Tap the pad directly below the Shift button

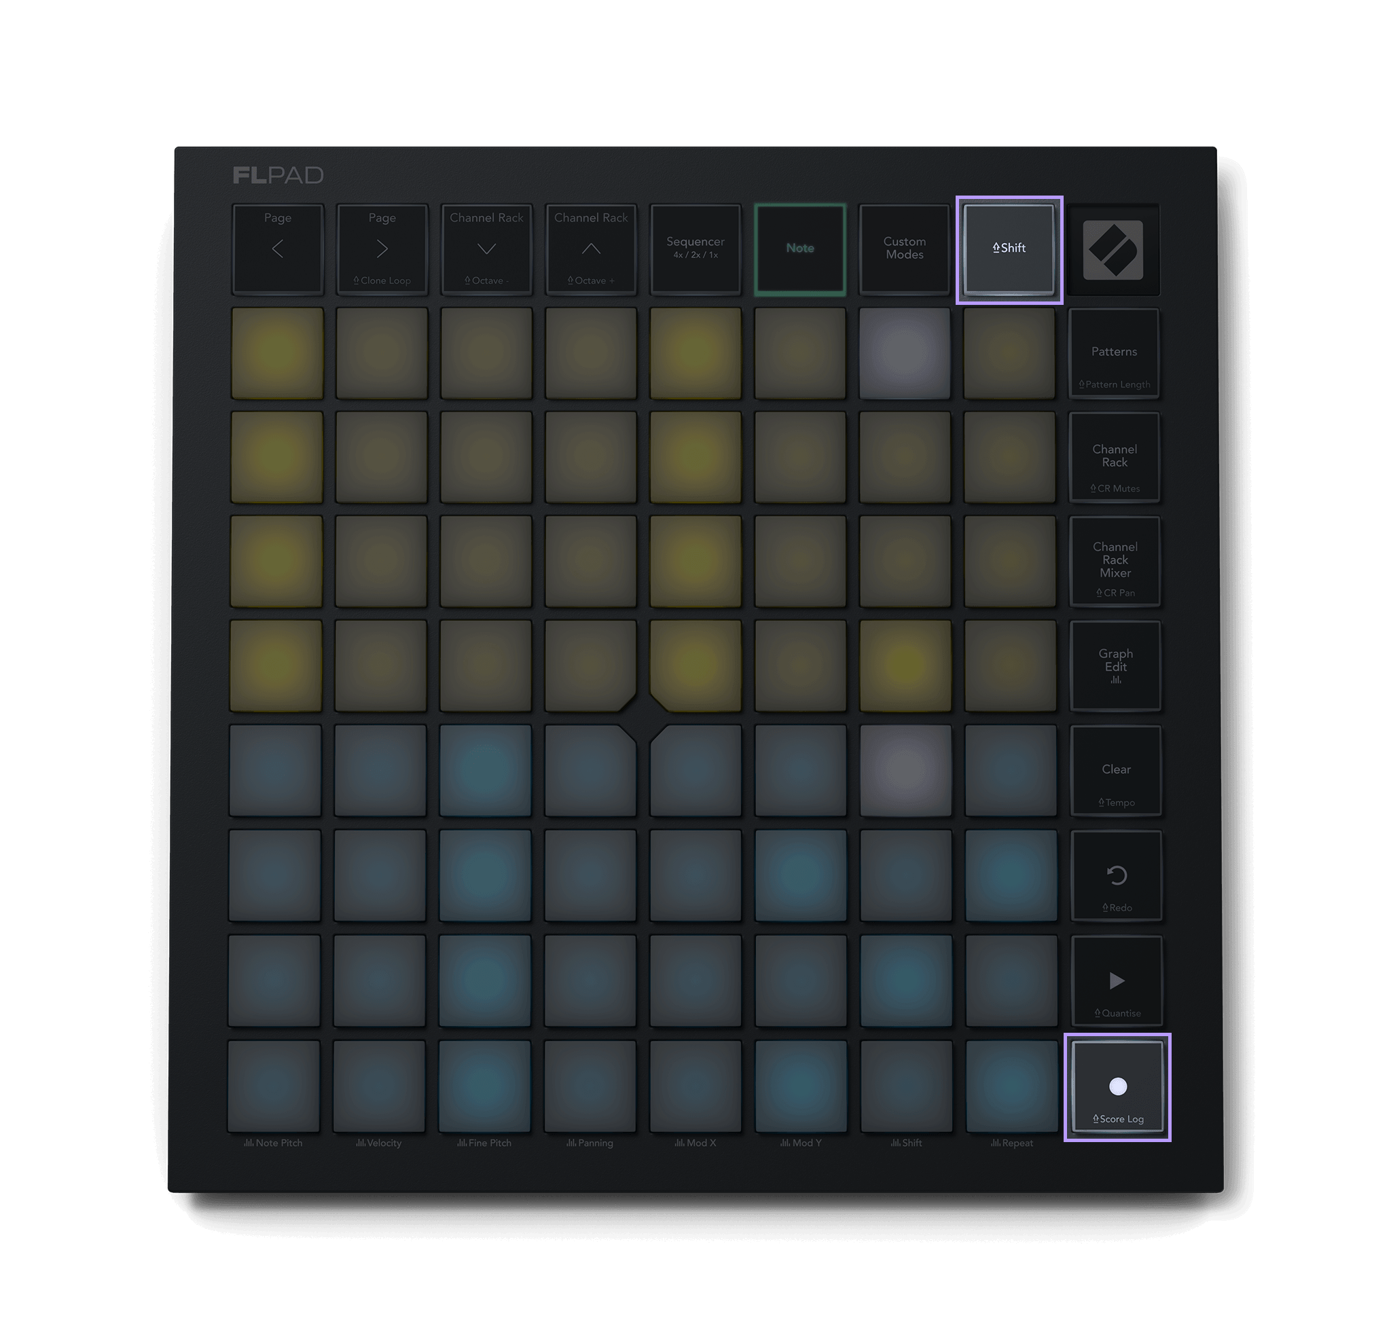click(x=1009, y=352)
